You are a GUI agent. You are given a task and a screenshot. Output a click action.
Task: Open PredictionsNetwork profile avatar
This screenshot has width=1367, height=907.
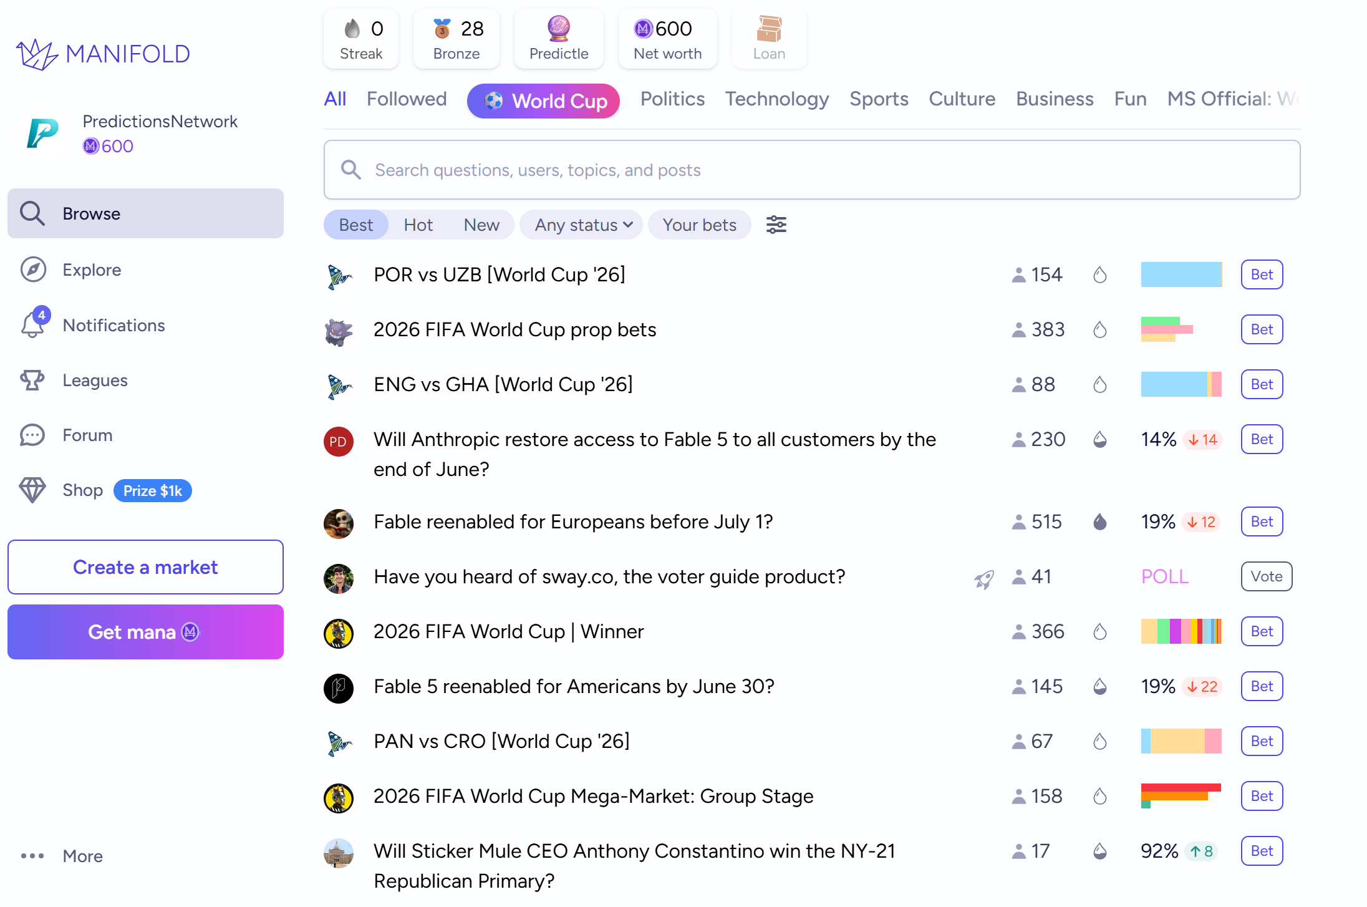pos(43,133)
